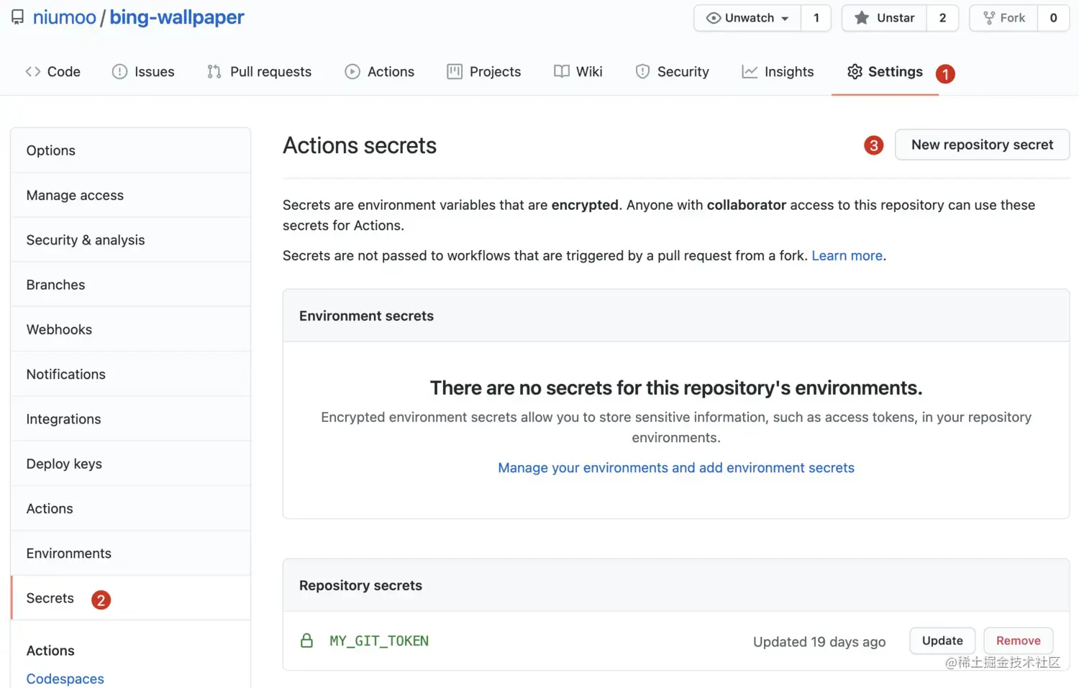Viewport: 1079px width, 688px height.
Task: Open Environments settings
Action: [x=131, y=553]
